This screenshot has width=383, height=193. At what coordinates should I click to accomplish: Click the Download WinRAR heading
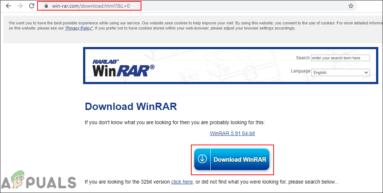[131, 107]
